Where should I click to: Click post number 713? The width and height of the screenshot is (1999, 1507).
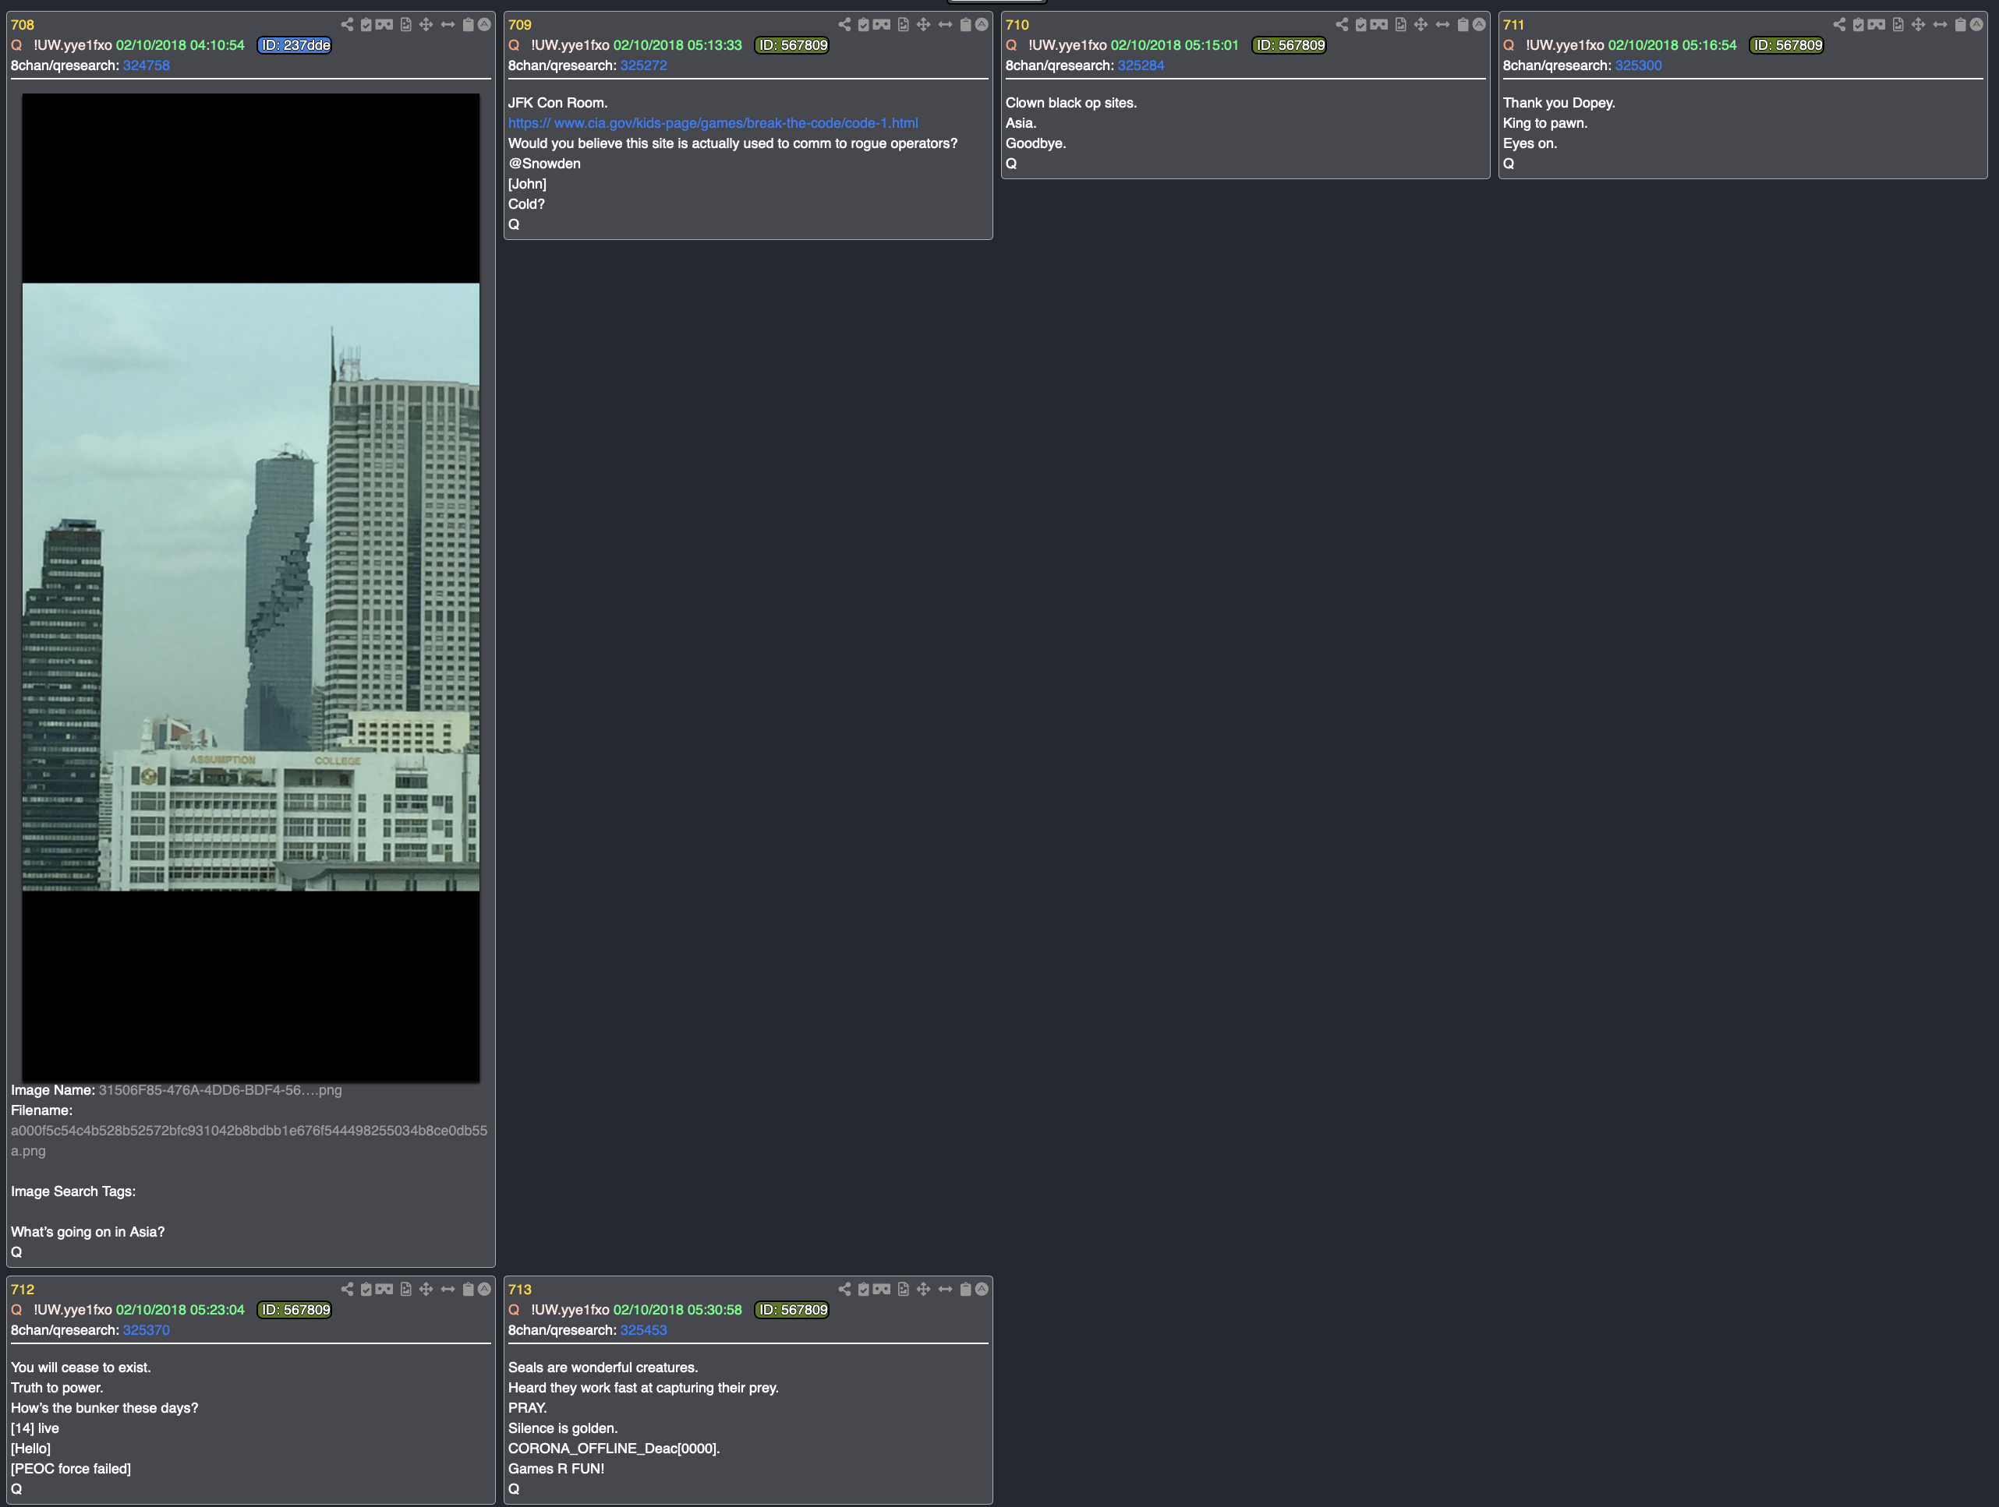pyautogui.click(x=520, y=1290)
